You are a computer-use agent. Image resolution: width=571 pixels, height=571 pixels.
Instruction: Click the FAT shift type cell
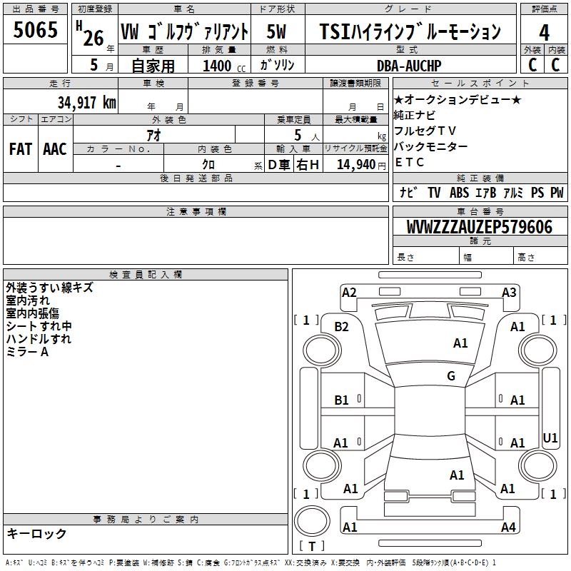pyautogui.click(x=20, y=148)
